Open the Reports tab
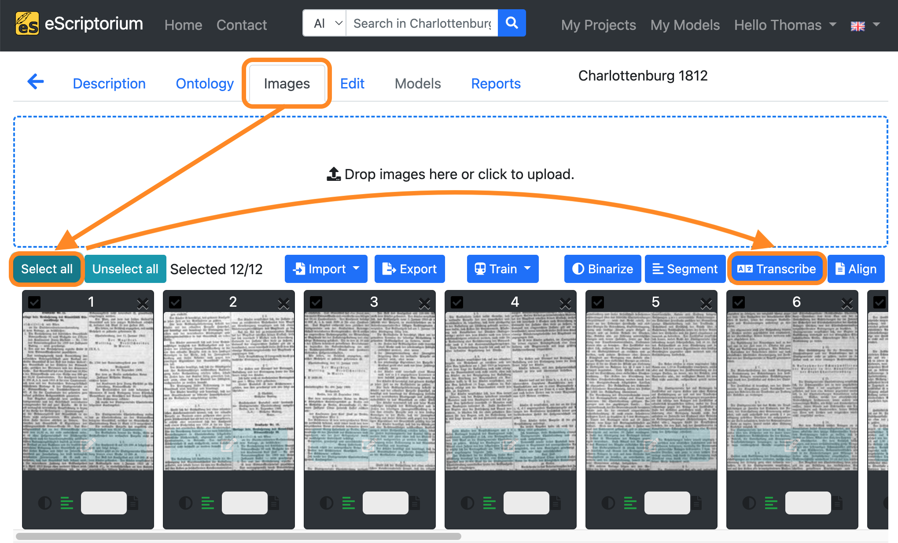The width and height of the screenshot is (898, 543). coord(496,84)
